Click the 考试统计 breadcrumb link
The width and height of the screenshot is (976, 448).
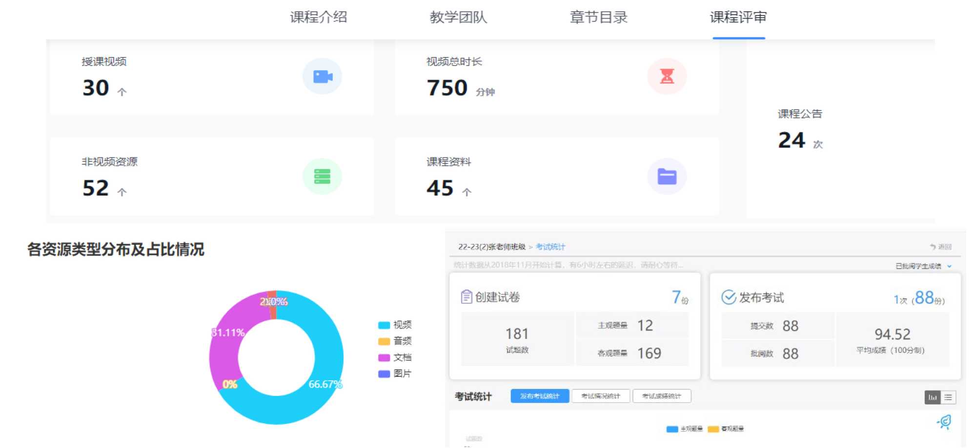coord(550,247)
